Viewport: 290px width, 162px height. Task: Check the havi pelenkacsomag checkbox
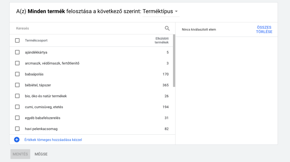[x=17, y=129]
